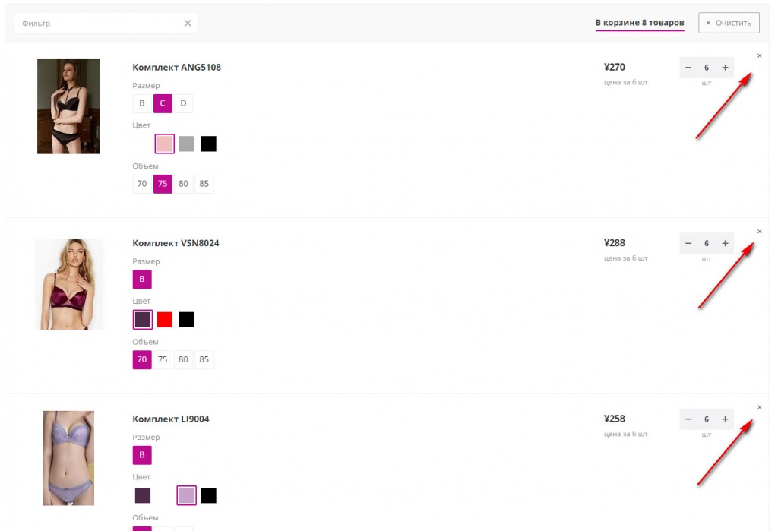Screen dimensions: 778x531
Task: Increase quantity of Комплект VSN8024
Action: 725,243
